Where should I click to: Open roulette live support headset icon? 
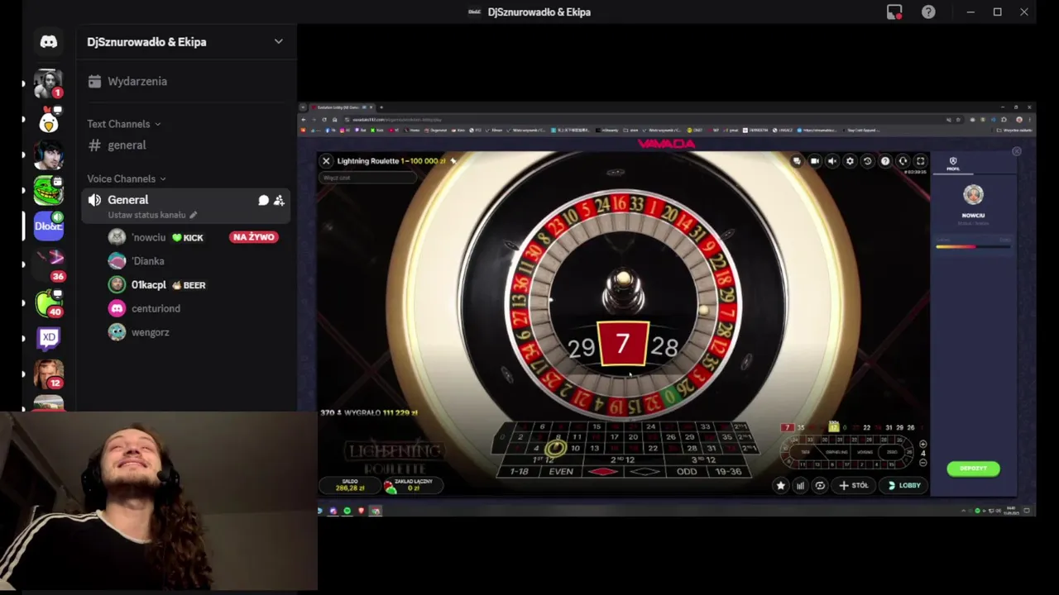[x=903, y=161]
